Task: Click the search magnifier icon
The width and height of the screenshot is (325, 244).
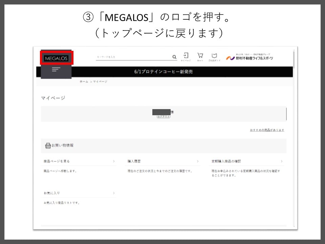Action: click(x=174, y=57)
